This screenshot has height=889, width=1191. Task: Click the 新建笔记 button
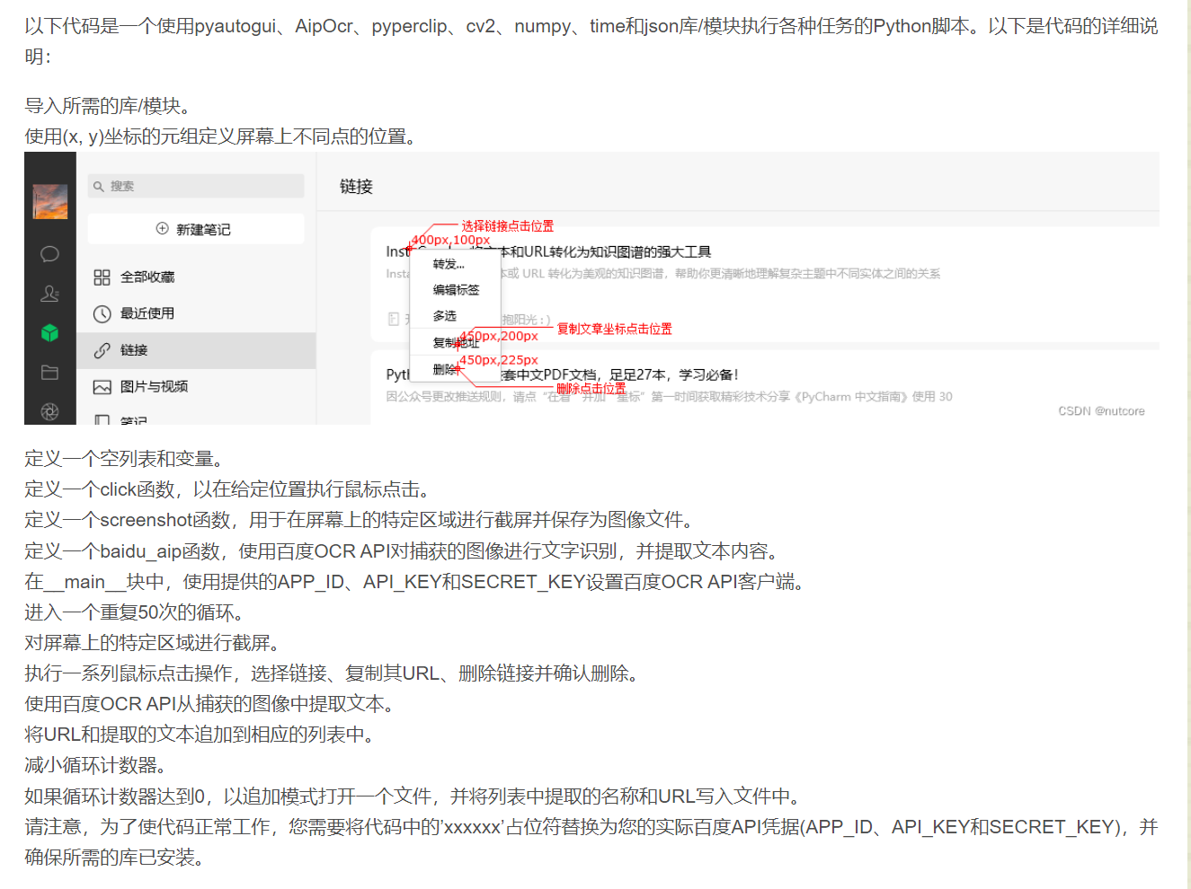(x=196, y=229)
